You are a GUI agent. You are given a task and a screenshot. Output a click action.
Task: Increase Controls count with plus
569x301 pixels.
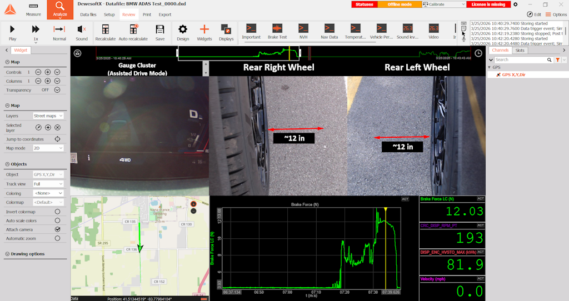coord(48,72)
